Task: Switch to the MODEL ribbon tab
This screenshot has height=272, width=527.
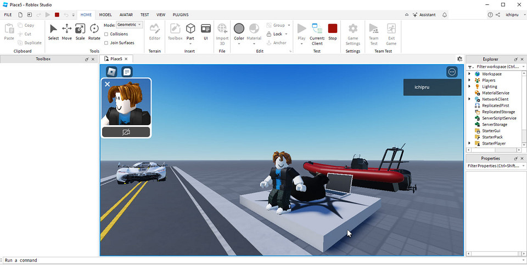Action: [105, 15]
